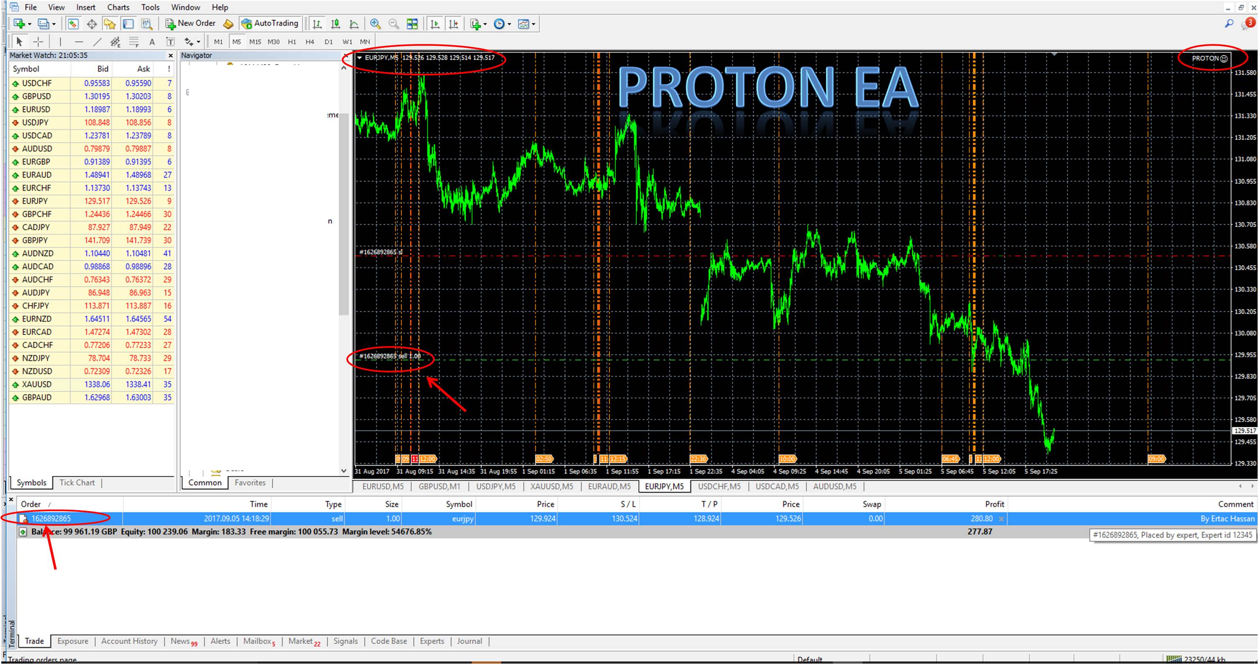
Task: Toggle the Chart Shift button
Action: (454, 24)
